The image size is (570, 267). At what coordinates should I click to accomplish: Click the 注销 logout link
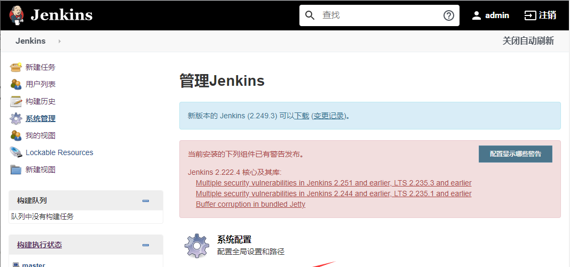[x=547, y=15]
